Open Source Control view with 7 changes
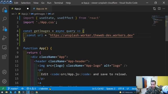Screen dimensions: 168x94 (4, 28)
